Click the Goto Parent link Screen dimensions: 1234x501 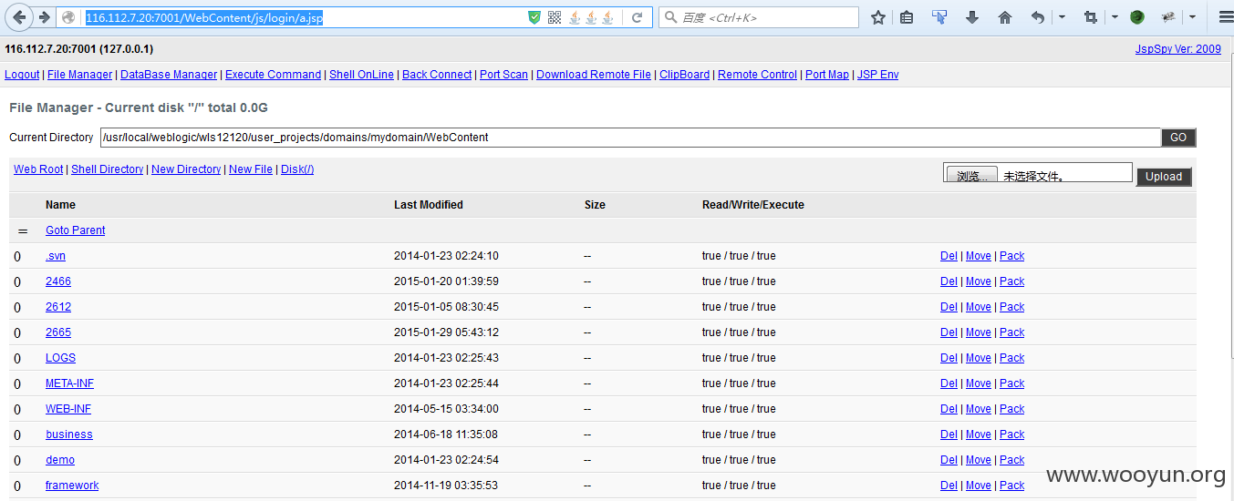(x=76, y=230)
